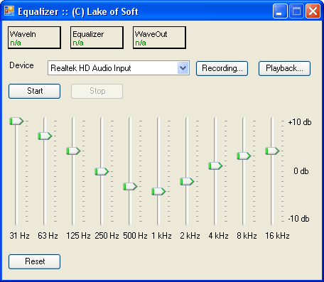Click the 250 Hz slider thumb
324x282 pixels.
[x=102, y=171]
